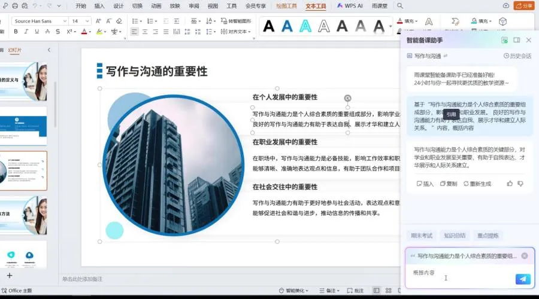Increase font size with the A+ icon
Viewport: 539px width, 299px height.
[x=98, y=21]
